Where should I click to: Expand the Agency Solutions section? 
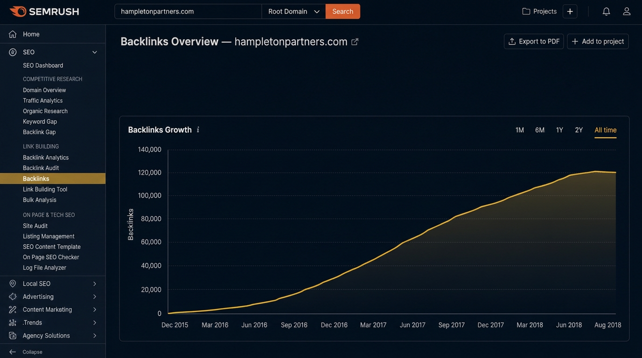coord(95,336)
